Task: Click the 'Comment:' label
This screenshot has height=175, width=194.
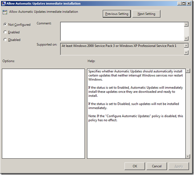Action: [x=44, y=23]
